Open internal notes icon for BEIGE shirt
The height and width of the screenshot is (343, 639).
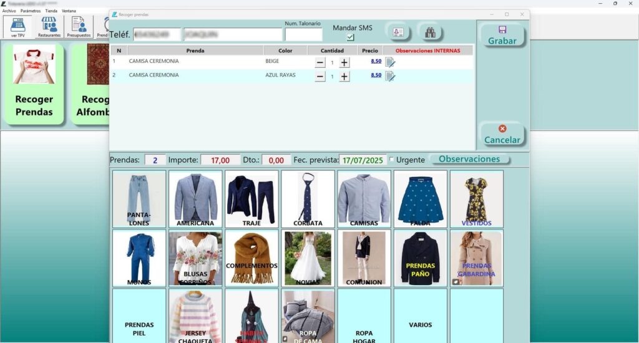pos(390,62)
